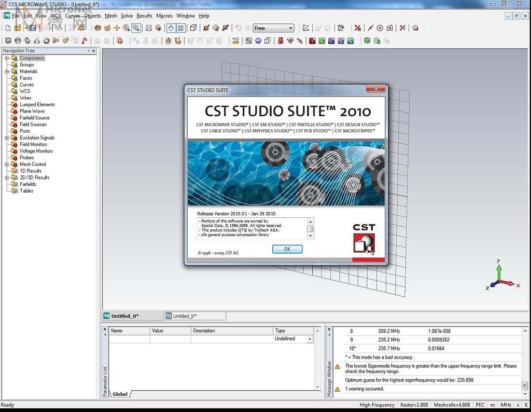Click the pick circle center icon
The width and height of the screenshot is (531, 412).
(380, 28)
